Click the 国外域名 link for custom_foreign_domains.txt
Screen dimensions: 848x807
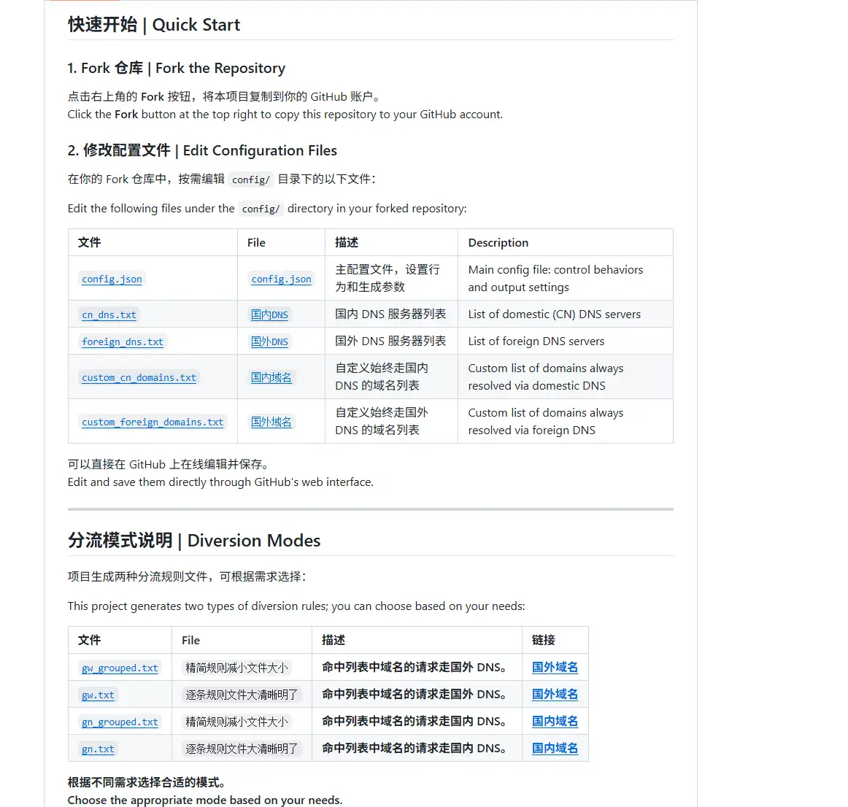(271, 422)
